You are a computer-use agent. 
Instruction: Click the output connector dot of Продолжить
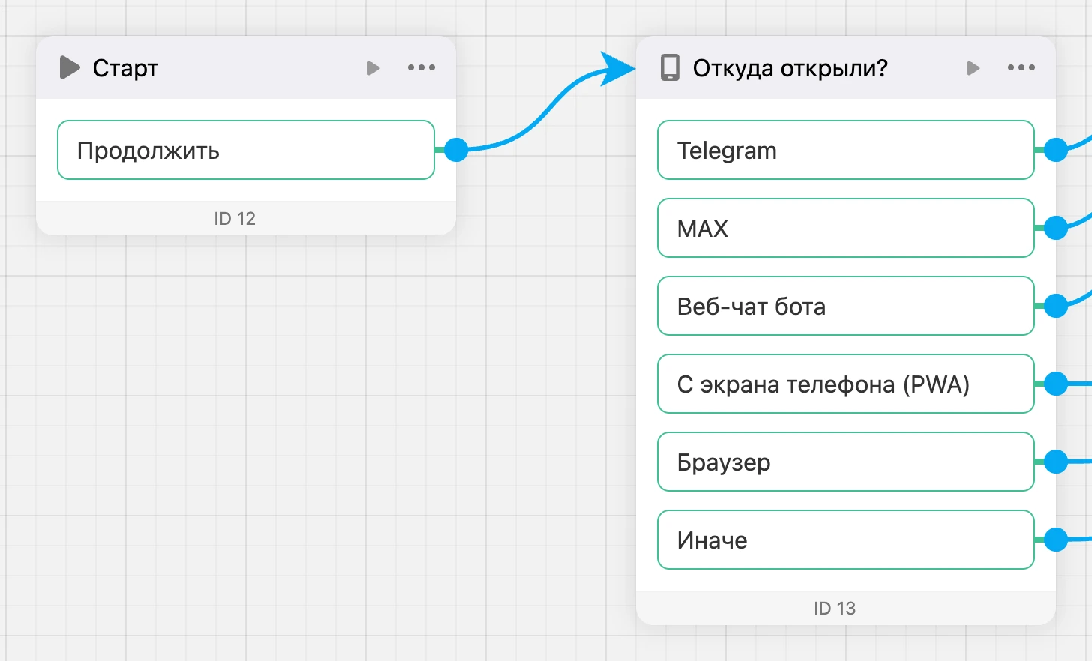click(x=456, y=150)
